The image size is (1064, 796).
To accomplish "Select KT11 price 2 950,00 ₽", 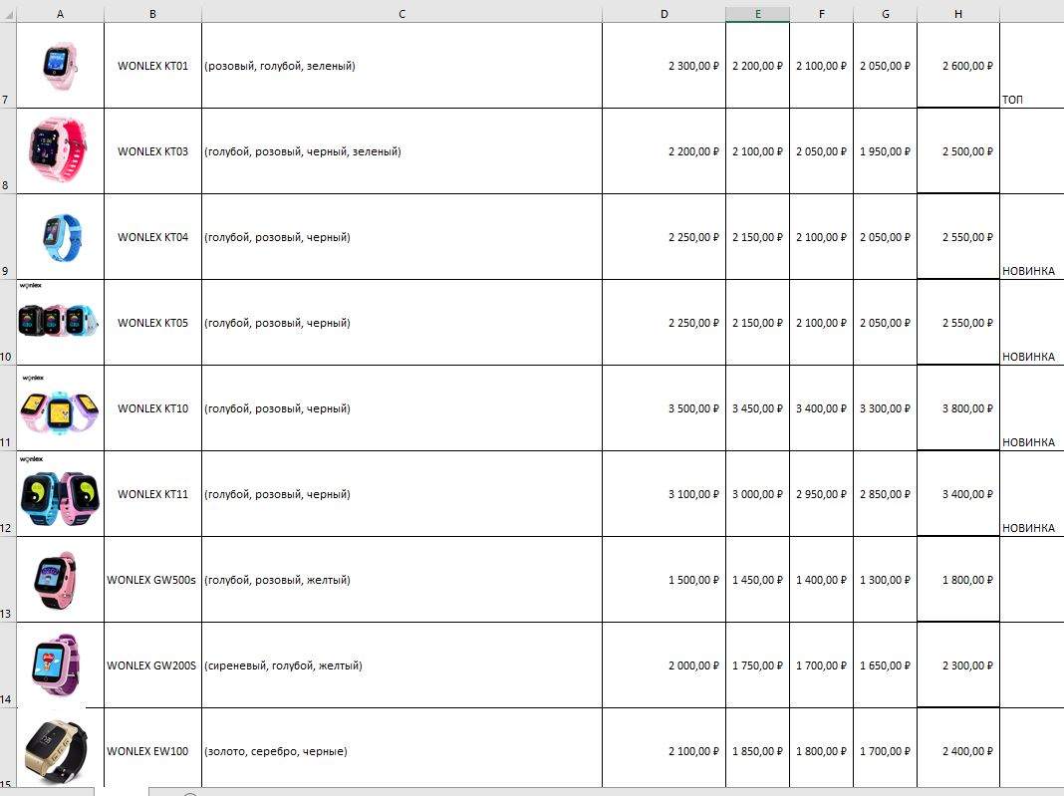I will 822,494.
